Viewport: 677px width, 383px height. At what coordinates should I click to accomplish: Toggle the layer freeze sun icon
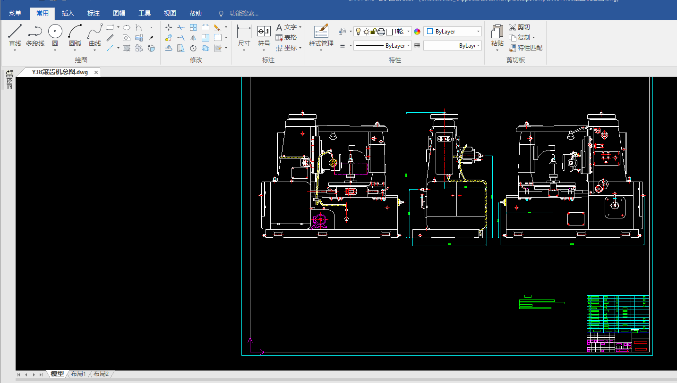pos(366,32)
